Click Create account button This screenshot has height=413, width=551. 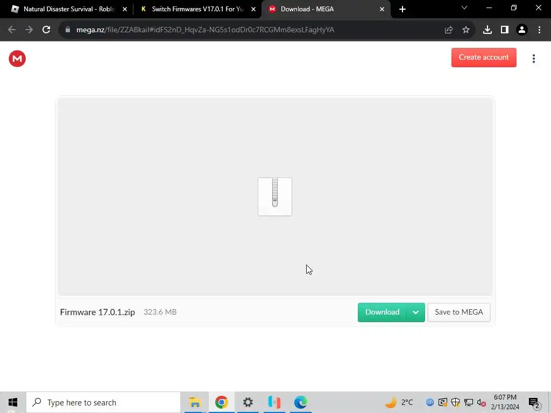click(484, 57)
